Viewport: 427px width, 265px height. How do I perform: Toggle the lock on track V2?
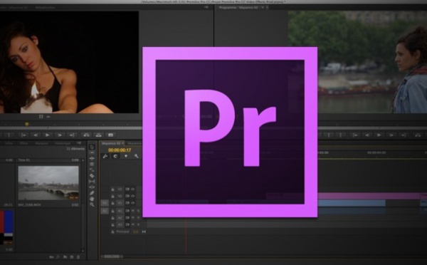click(x=112, y=196)
